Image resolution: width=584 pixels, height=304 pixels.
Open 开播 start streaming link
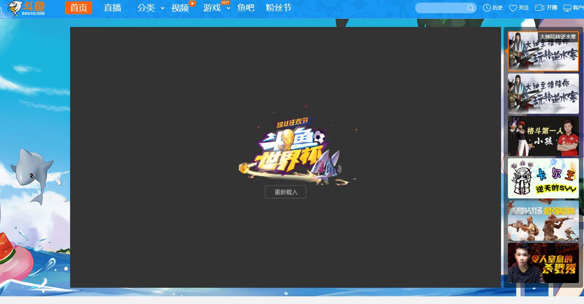pyautogui.click(x=552, y=8)
